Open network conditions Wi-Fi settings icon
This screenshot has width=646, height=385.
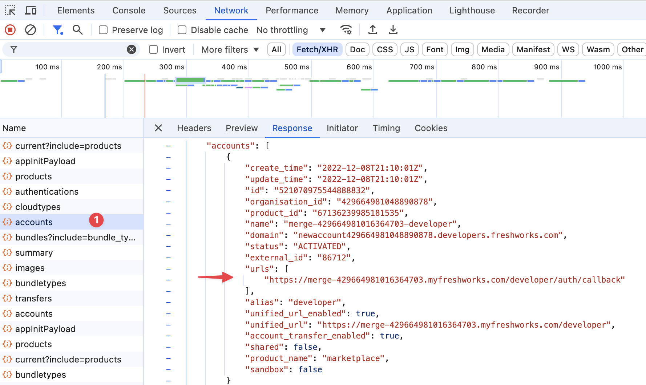(346, 30)
